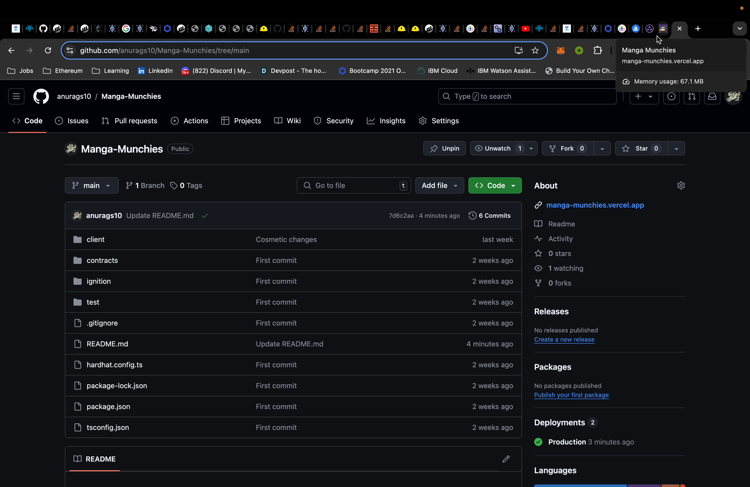750x487 pixels.
Task: Open the ignition folder
Action: point(99,281)
